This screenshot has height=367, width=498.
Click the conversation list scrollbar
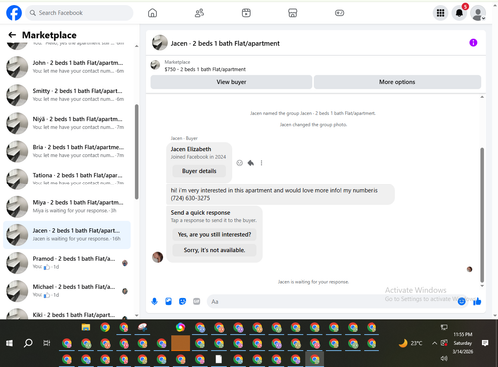pyautogui.click(x=136, y=152)
